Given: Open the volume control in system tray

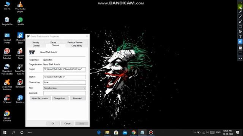Looking at the screenshot, I should (x=207, y=133).
